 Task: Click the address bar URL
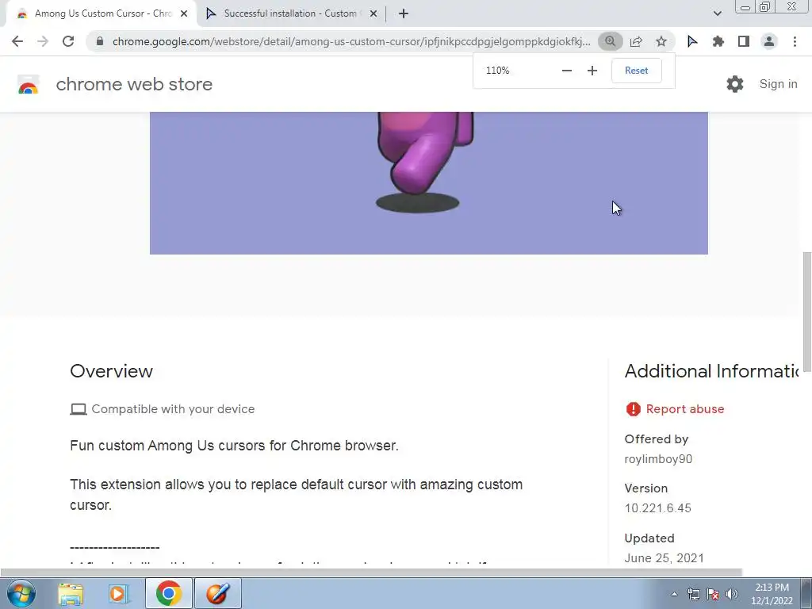(x=351, y=41)
